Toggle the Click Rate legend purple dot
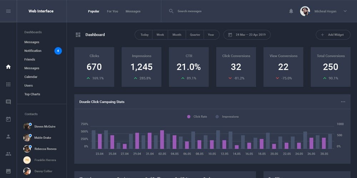Image resolution: width=357 pixels, height=178 pixels. tap(189, 117)
